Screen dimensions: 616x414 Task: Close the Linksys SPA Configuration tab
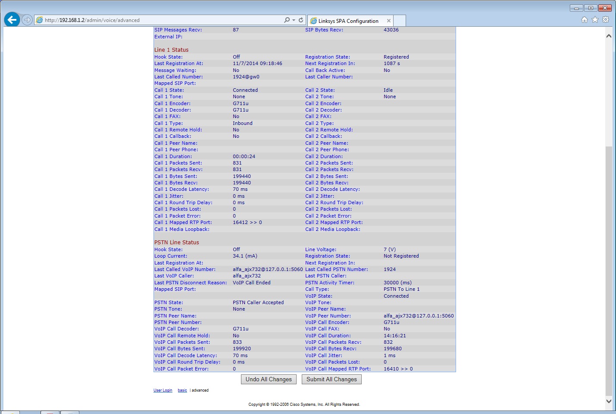389,21
